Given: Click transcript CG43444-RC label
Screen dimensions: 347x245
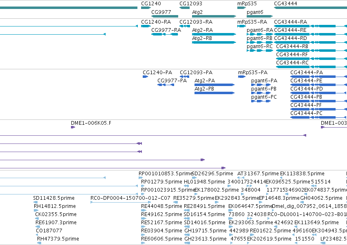Looking at the screenshot, I should [292, 63].
